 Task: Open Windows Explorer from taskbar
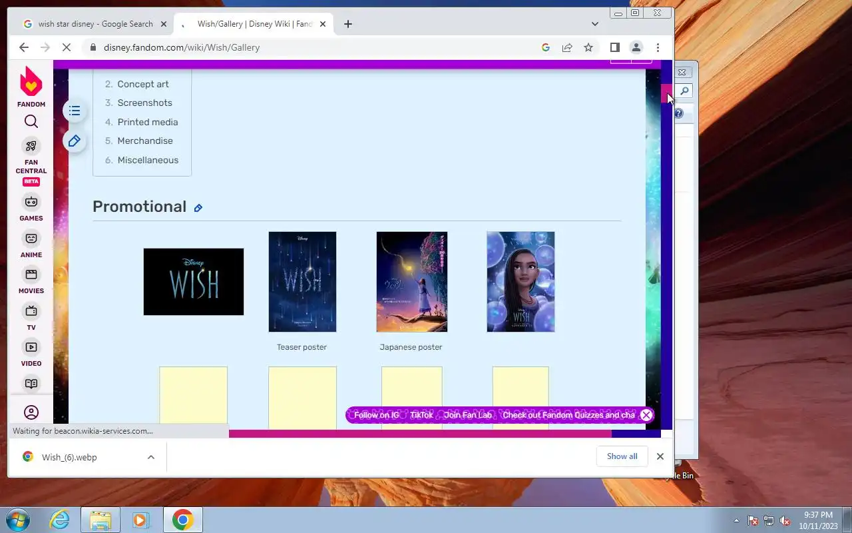[101, 520]
